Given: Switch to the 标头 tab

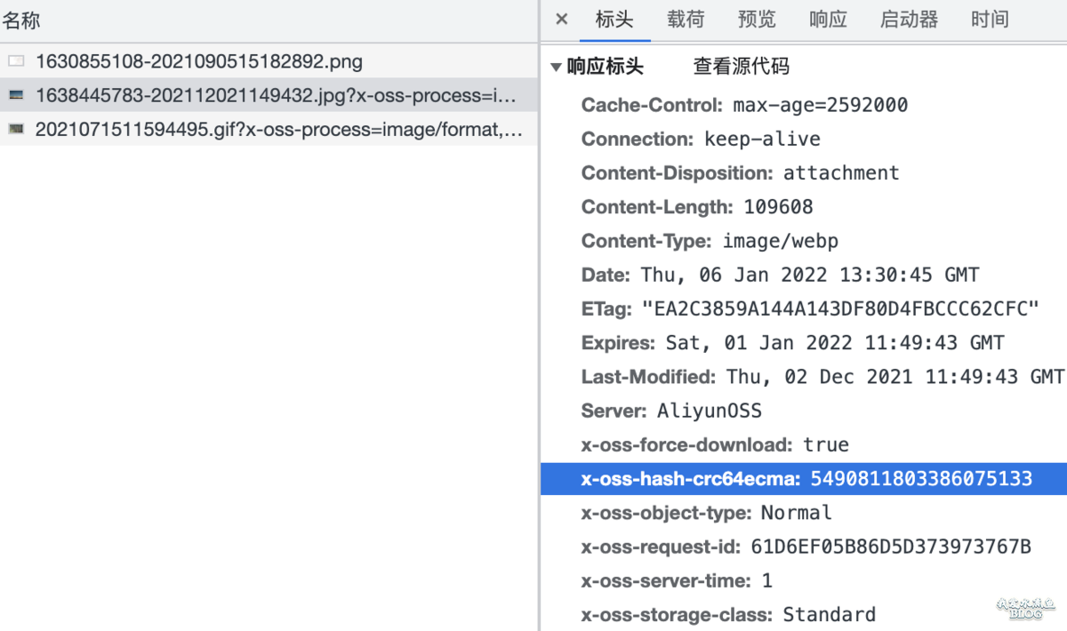Looking at the screenshot, I should click(x=614, y=20).
